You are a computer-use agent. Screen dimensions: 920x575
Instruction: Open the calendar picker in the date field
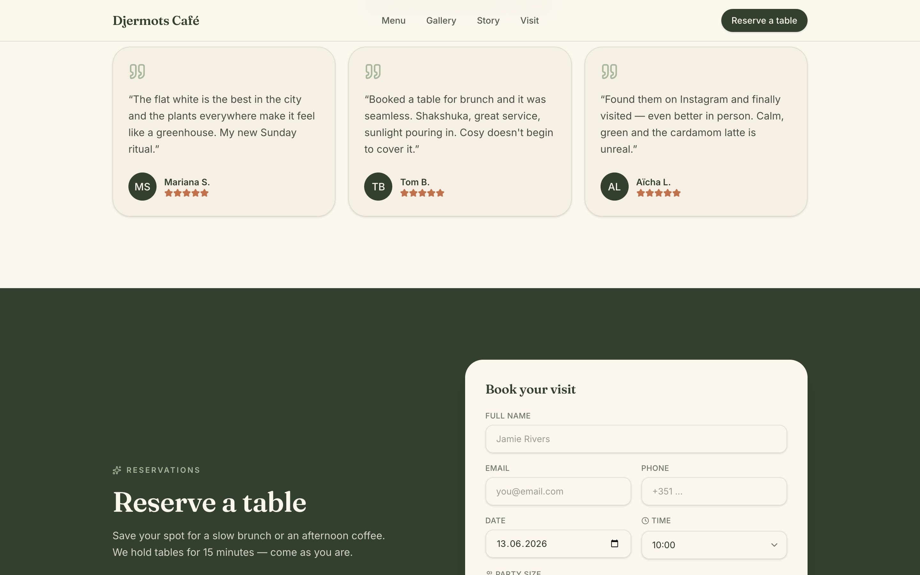click(614, 543)
